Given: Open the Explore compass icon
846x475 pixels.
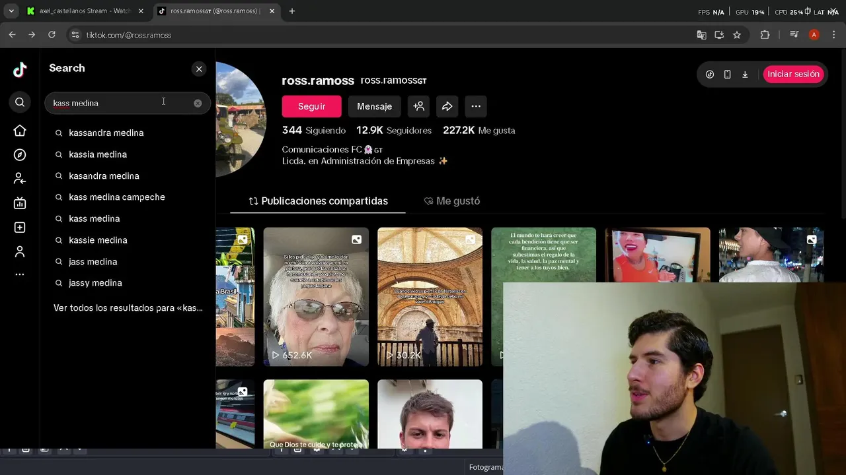Looking at the screenshot, I should [20, 154].
